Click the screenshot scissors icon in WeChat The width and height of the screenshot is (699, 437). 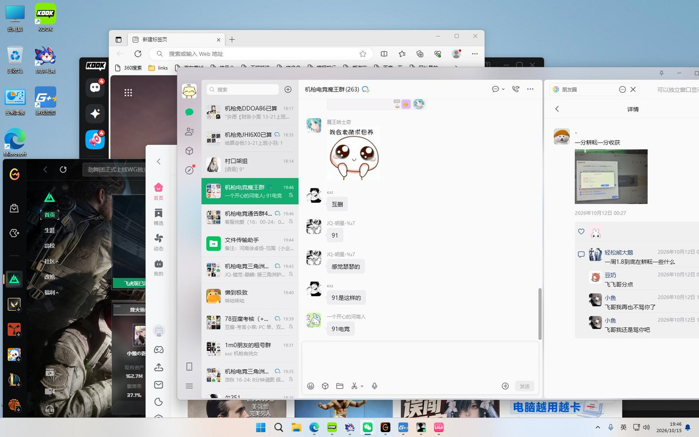coord(354,386)
